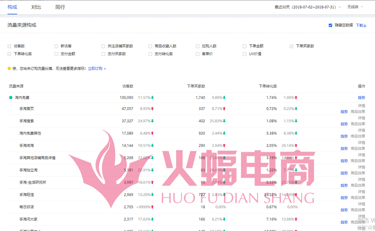Viewport: 375px width, 231px height.
Task: Open 趋势 for the 手淘拍立淘 row
Action: (x=344, y=173)
